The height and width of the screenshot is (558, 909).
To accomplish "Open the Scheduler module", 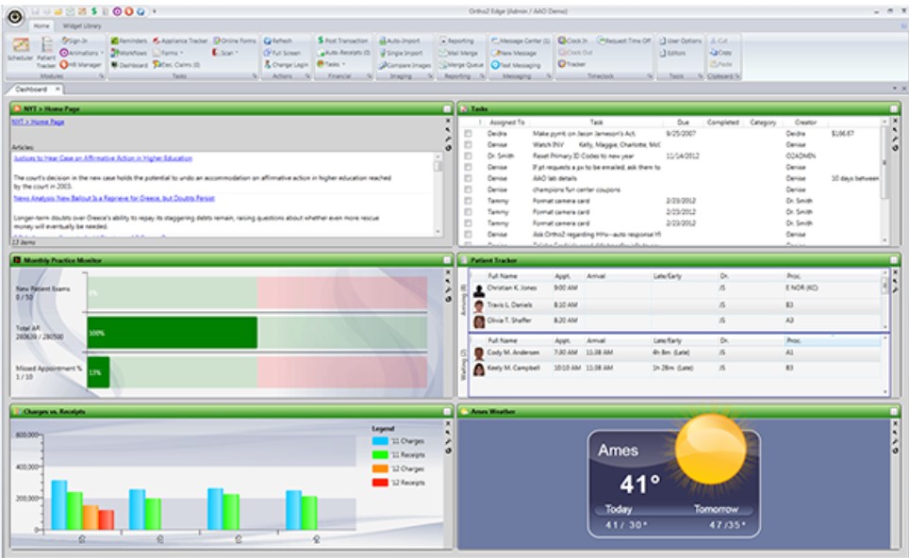I will [20, 49].
